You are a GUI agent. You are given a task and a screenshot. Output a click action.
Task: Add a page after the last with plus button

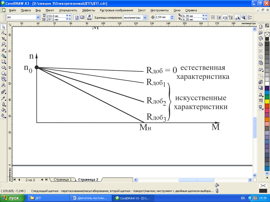42,180
